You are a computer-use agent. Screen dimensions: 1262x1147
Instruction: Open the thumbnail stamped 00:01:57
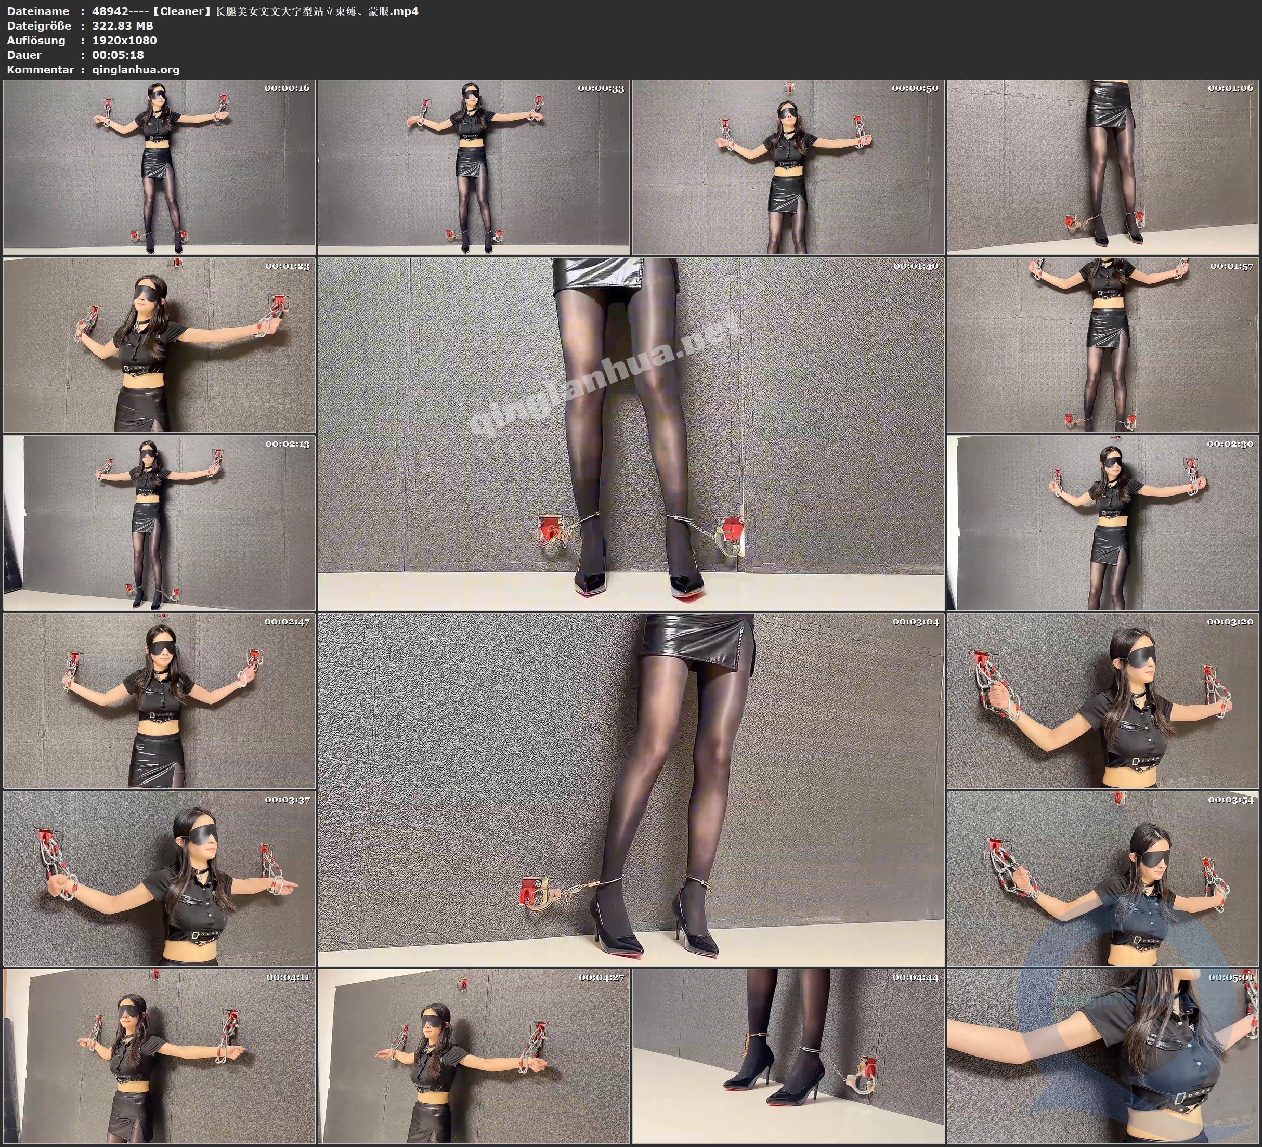tap(1102, 345)
